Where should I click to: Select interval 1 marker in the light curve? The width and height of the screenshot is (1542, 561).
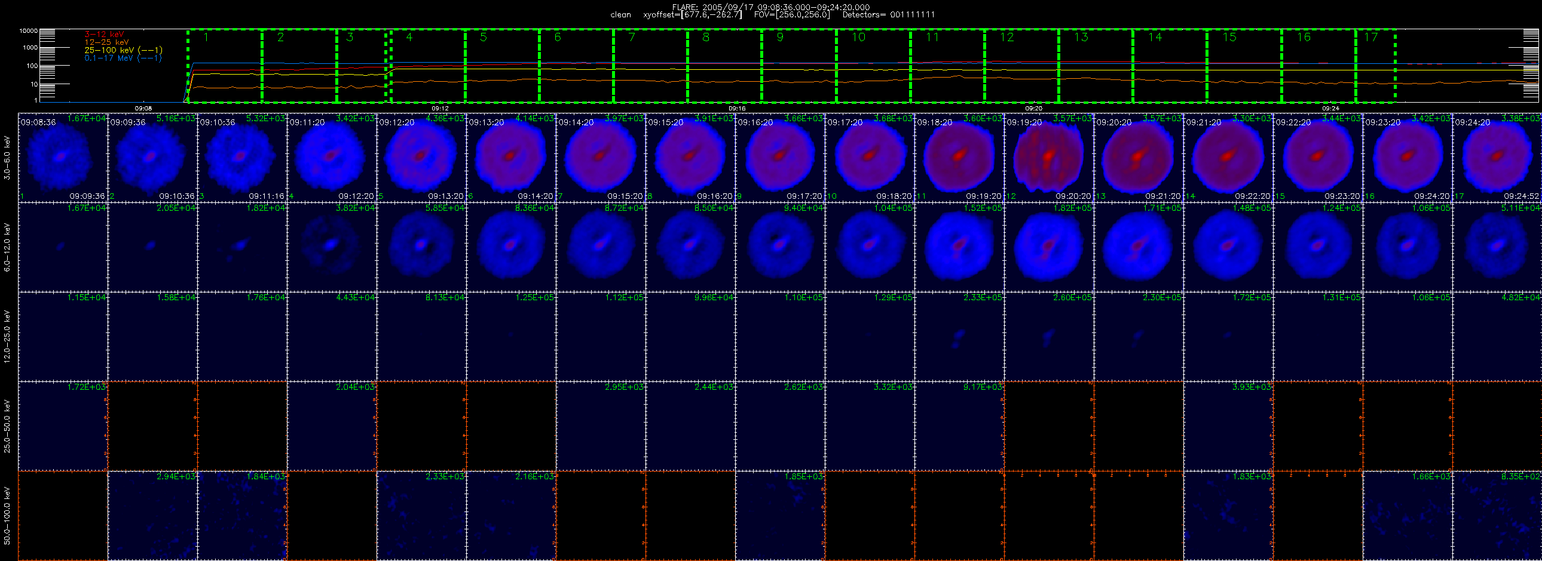coord(206,37)
